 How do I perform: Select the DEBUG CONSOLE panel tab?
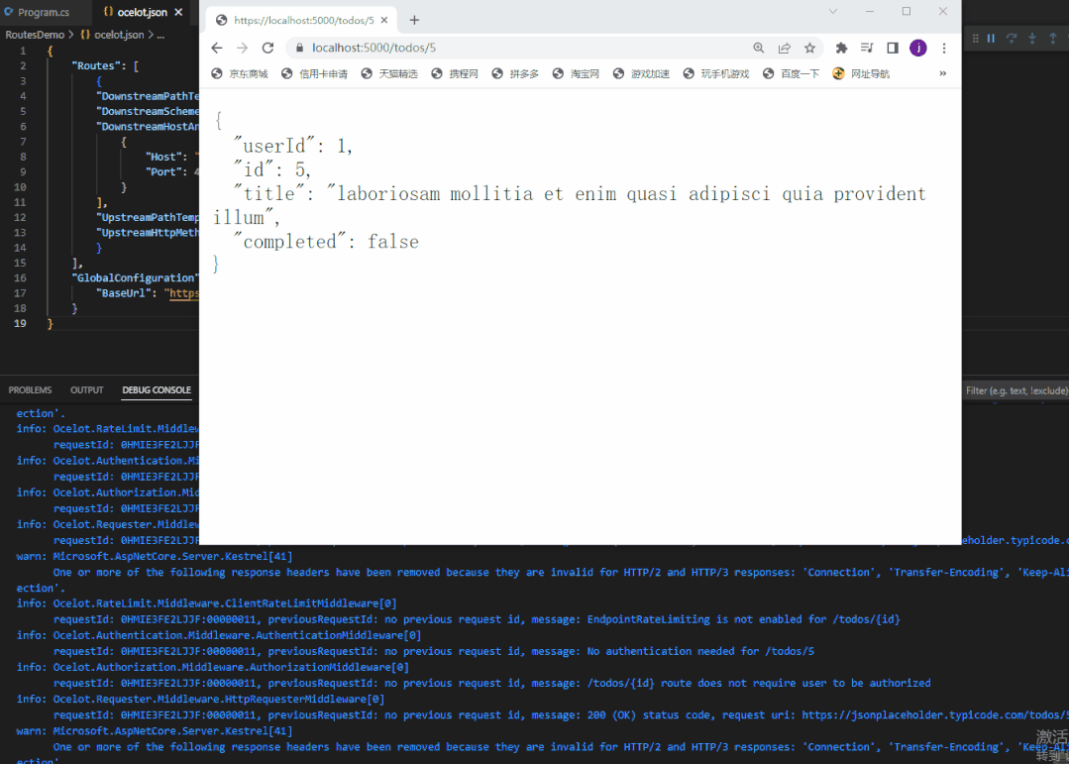click(x=157, y=390)
